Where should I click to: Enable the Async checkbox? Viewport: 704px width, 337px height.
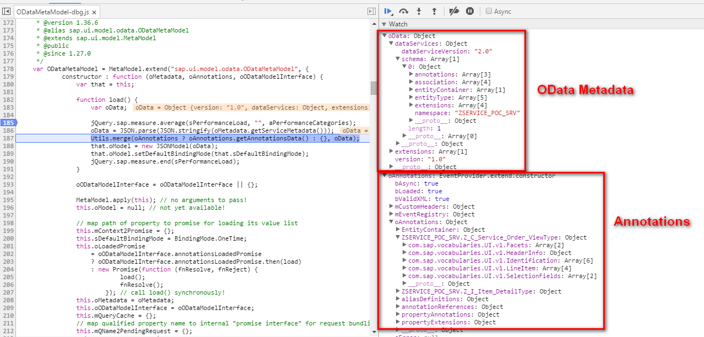[x=489, y=11]
